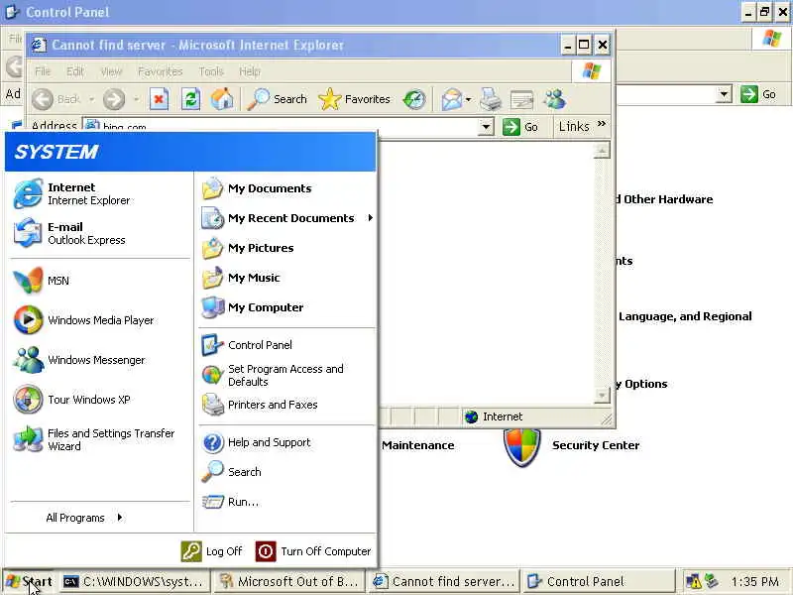Click the IE Stop toolbar icon
This screenshot has width=793, height=595.
[x=159, y=99]
